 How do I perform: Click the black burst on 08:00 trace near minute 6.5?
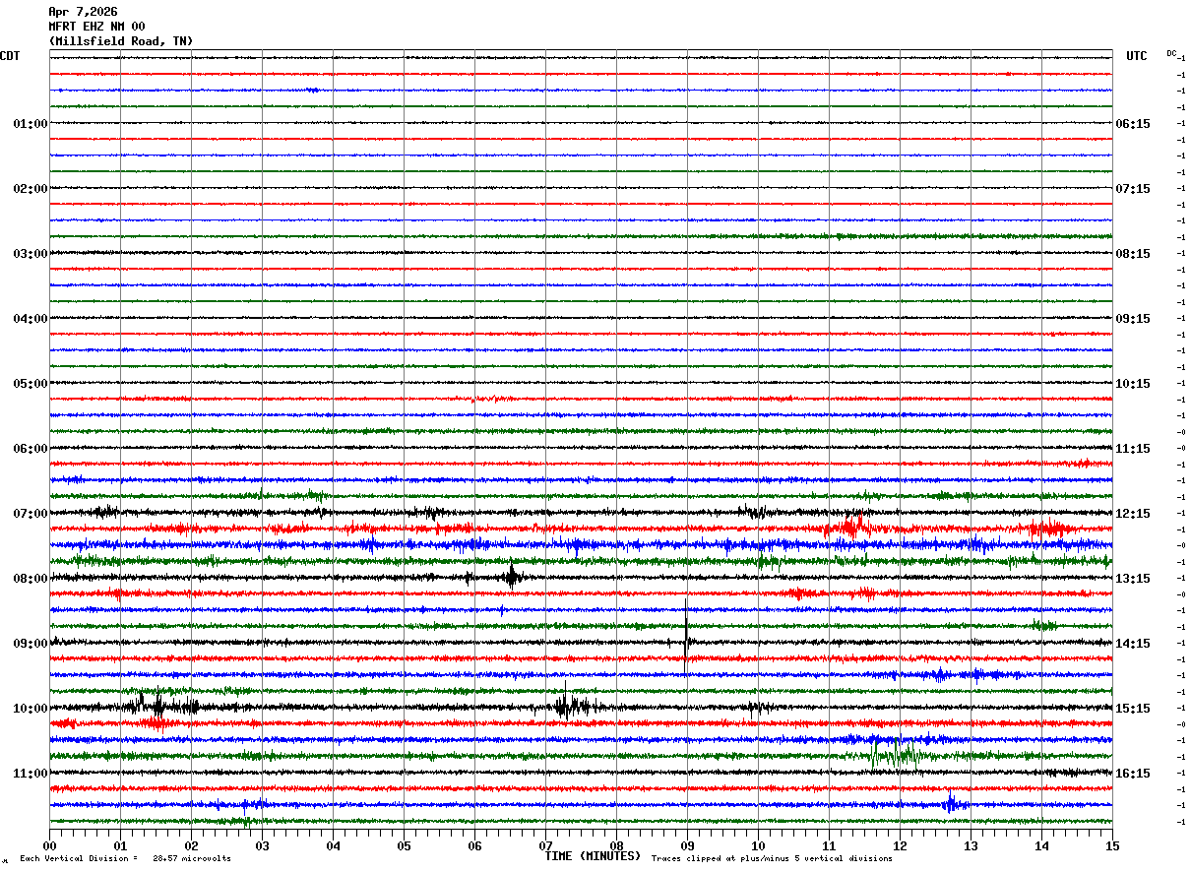512,576
